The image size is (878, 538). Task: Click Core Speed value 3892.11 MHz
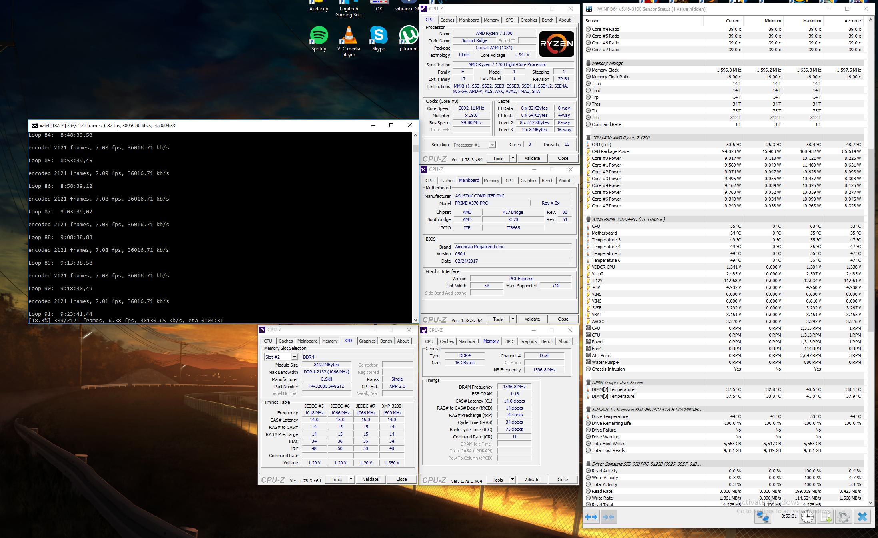tap(471, 108)
